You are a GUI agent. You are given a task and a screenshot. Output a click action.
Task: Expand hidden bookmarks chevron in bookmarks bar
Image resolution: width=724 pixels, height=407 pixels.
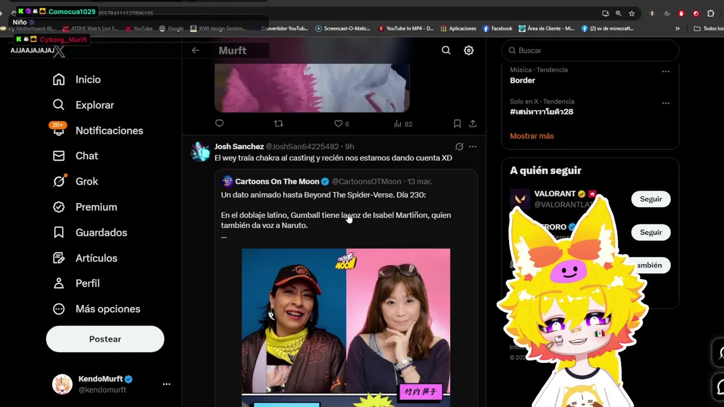[x=678, y=28]
